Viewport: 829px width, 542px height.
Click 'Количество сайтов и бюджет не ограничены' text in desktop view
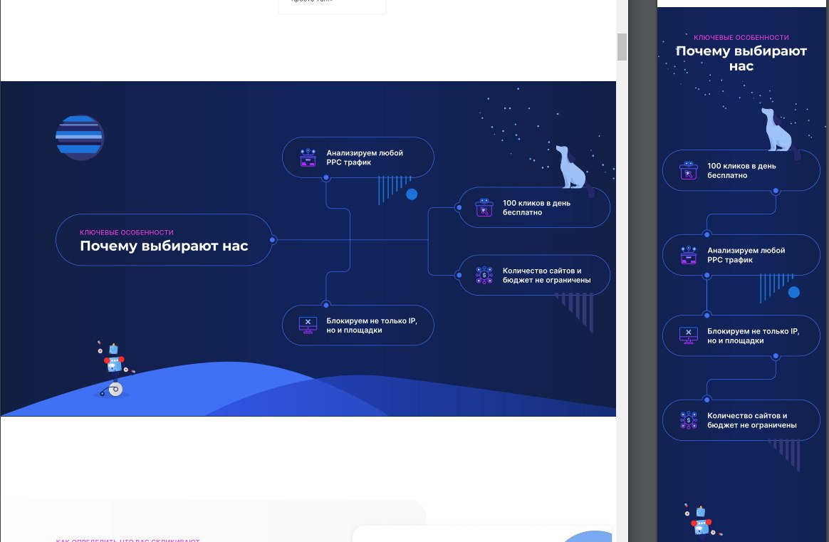click(546, 275)
